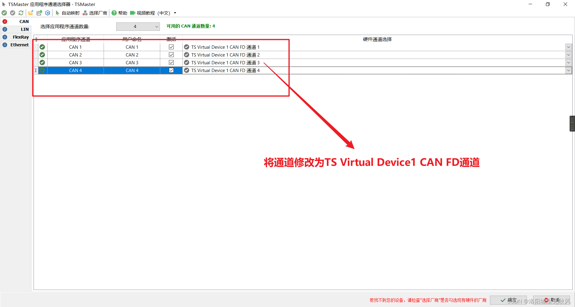Viewport: 575px width, 307px height.
Task: Open hardware channel dropdown for CAN 1 row
Action: [568, 47]
